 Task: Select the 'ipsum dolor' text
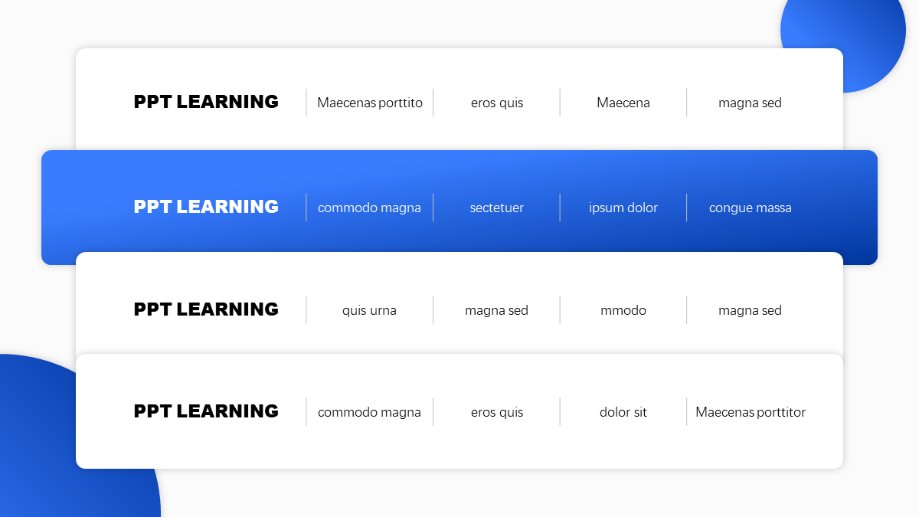click(x=623, y=208)
